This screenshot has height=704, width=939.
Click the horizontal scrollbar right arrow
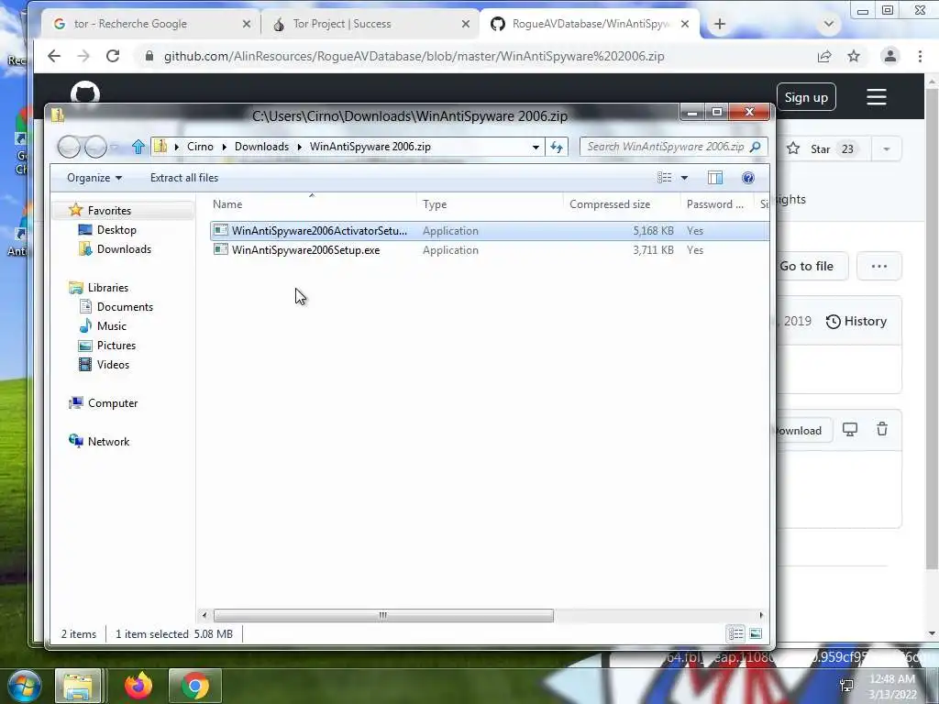(761, 615)
